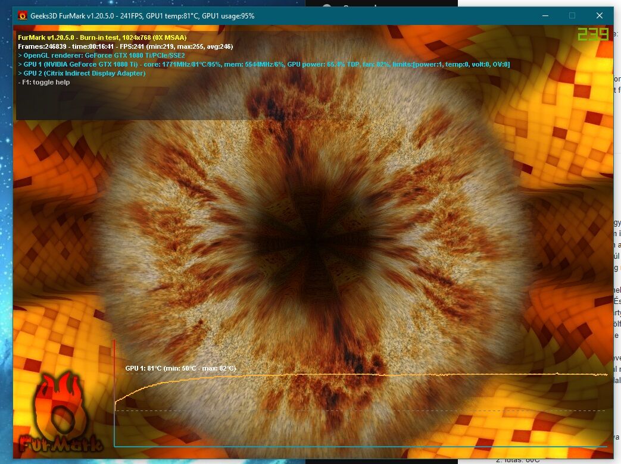Close the FurMark burn-in window

[599, 16]
